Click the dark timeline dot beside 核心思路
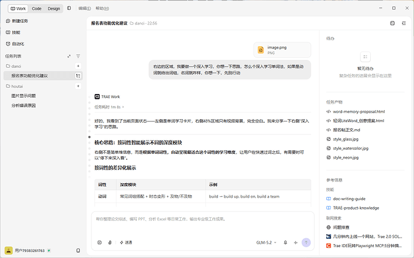414x258 pixels. click(89, 137)
